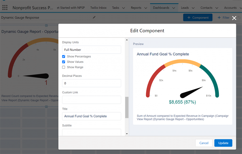Disable the Show Values checkbox
242x154 pixels.
64,62
